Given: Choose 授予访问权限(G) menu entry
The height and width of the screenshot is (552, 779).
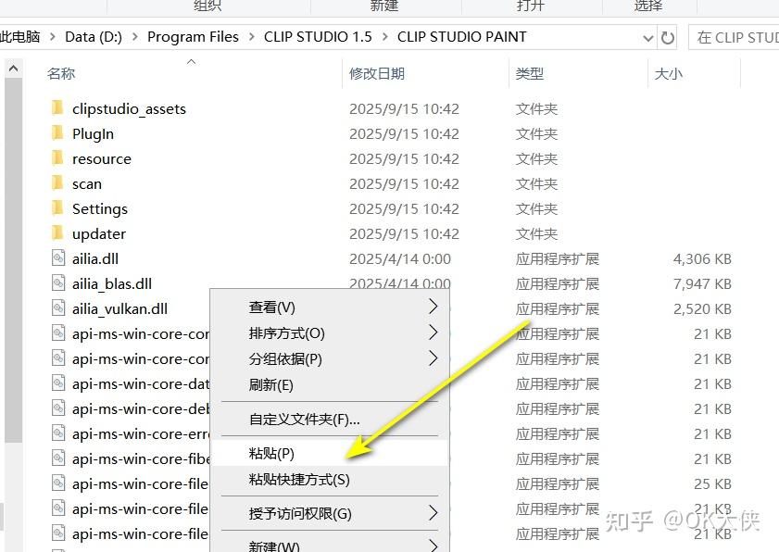Looking at the screenshot, I should (x=330, y=513).
